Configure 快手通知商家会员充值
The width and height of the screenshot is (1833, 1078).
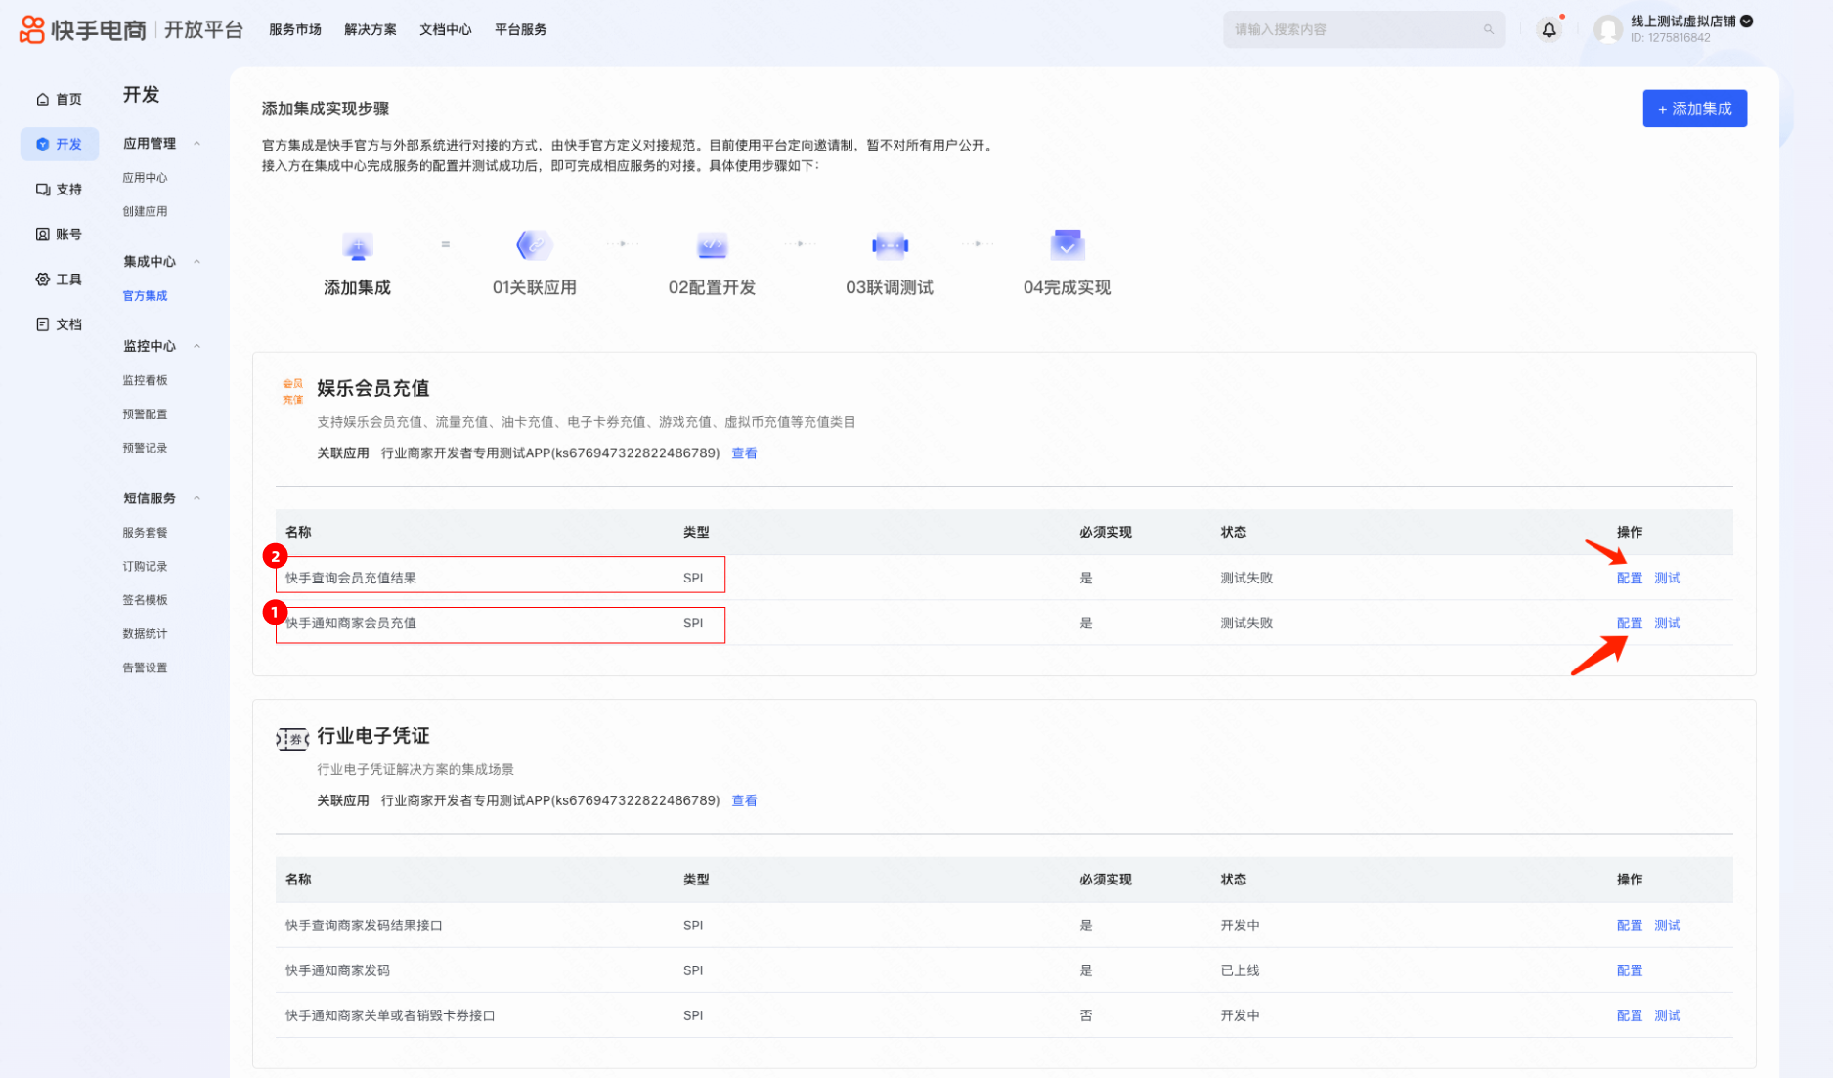(x=1629, y=624)
